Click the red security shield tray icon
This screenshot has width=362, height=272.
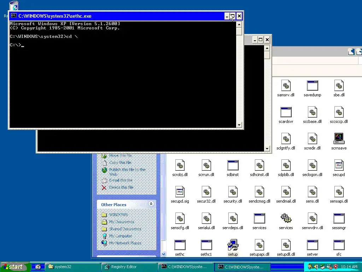click(335, 267)
